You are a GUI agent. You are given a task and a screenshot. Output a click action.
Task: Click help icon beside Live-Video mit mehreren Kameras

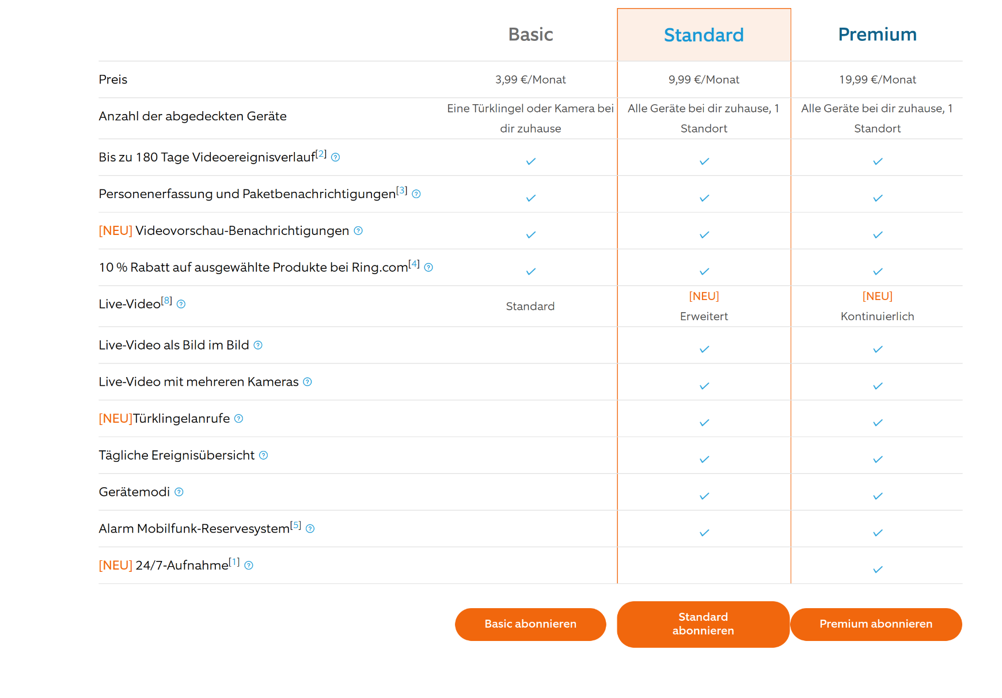308,382
